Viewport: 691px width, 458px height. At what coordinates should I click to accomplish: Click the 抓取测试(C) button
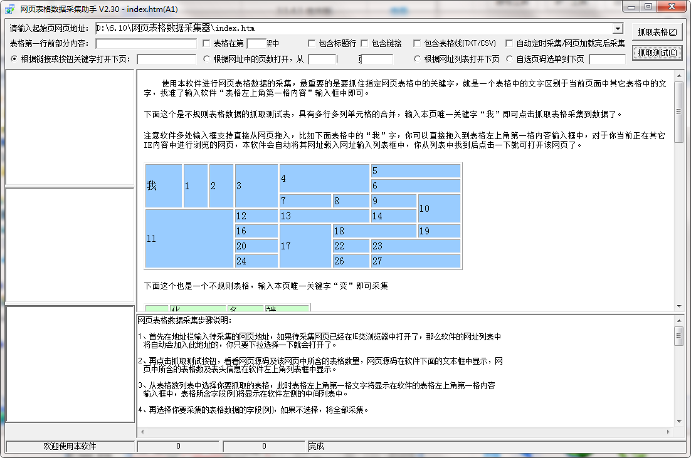657,53
